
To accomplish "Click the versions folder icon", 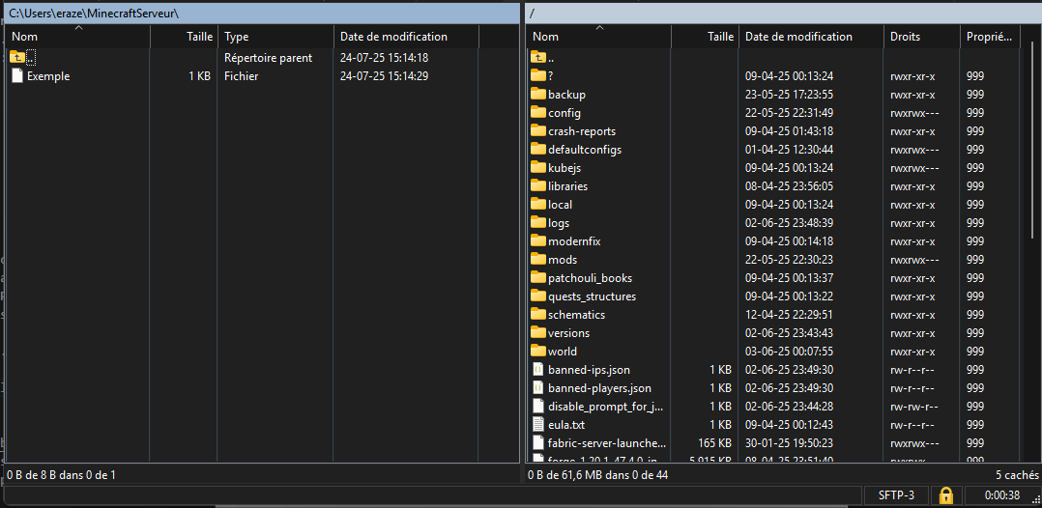I will click(x=537, y=332).
